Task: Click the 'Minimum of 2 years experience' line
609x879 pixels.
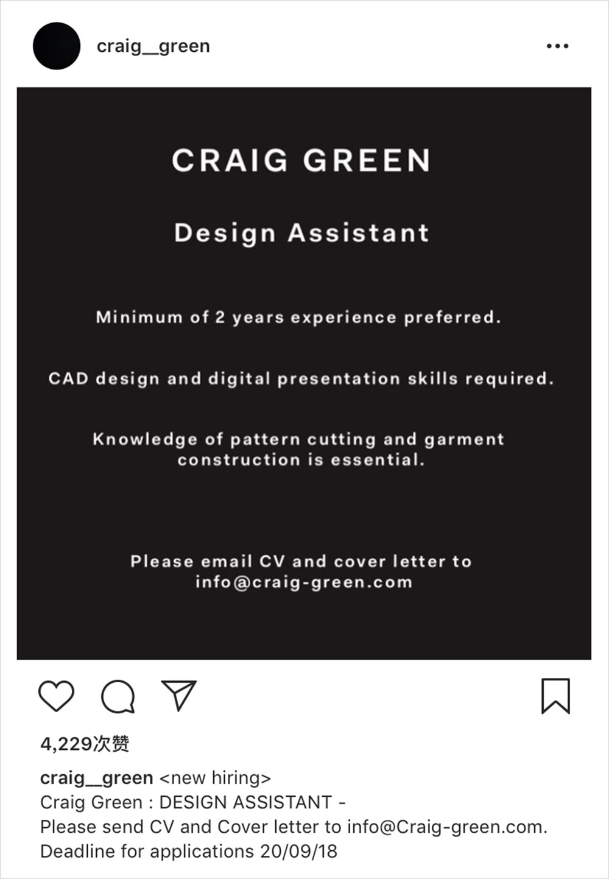Action: [x=298, y=317]
